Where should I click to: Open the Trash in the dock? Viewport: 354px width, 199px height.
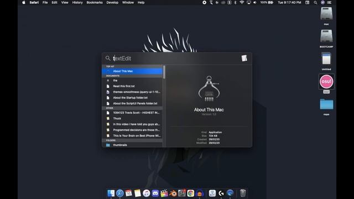pos(243,193)
